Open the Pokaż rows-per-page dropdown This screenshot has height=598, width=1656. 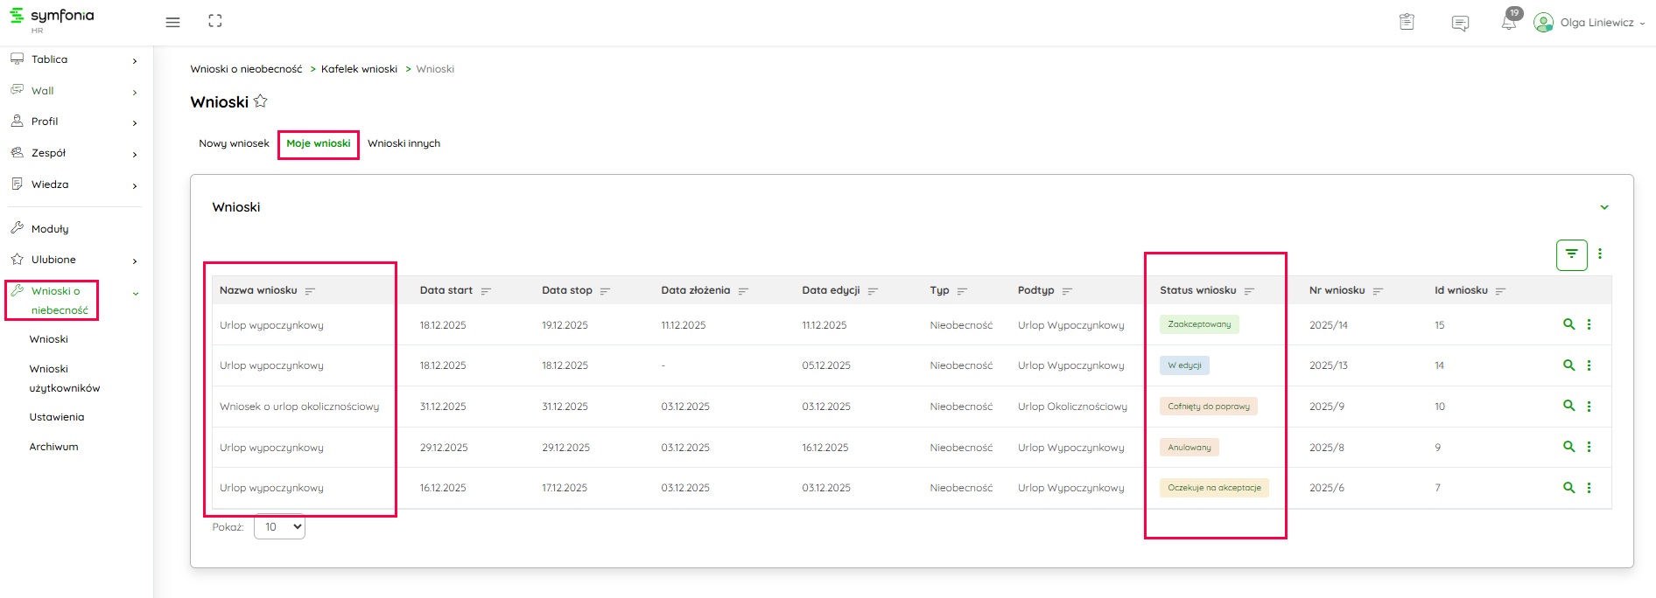pyautogui.click(x=279, y=527)
